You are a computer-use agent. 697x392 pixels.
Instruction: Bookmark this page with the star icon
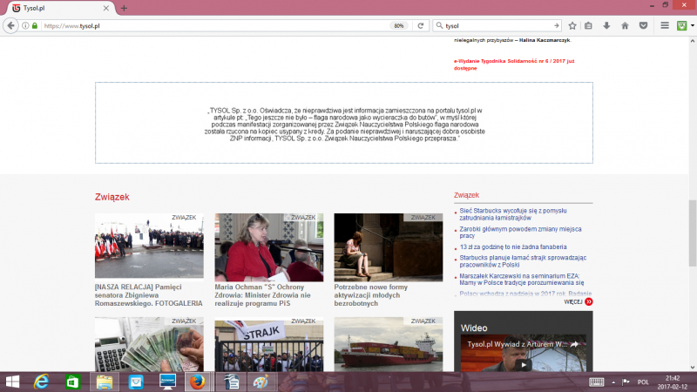pos(572,26)
